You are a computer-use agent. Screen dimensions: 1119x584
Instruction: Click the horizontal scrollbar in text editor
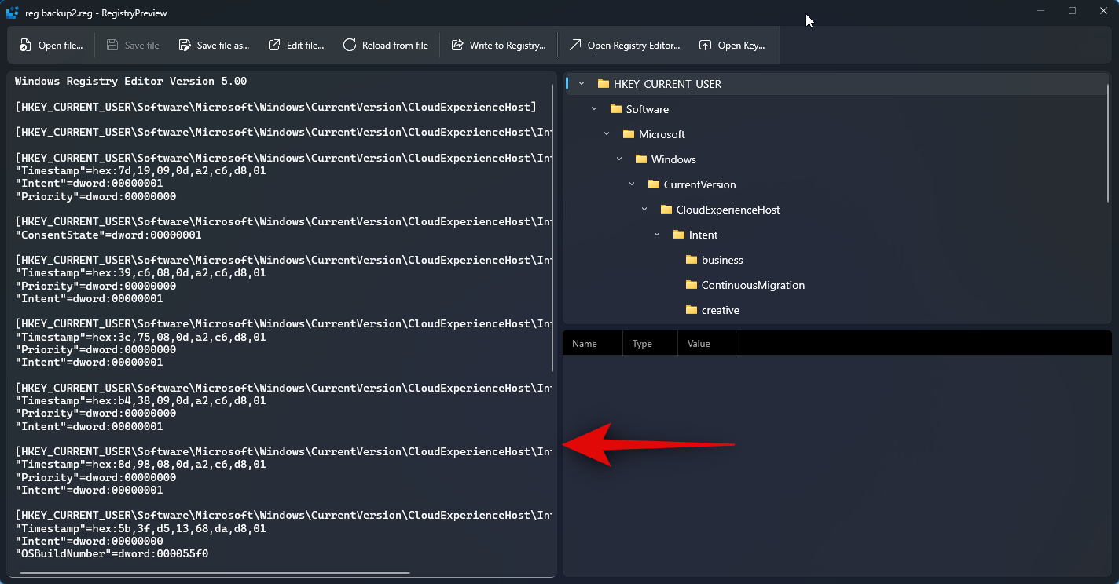pyautogui.click(x=214, y=573)
